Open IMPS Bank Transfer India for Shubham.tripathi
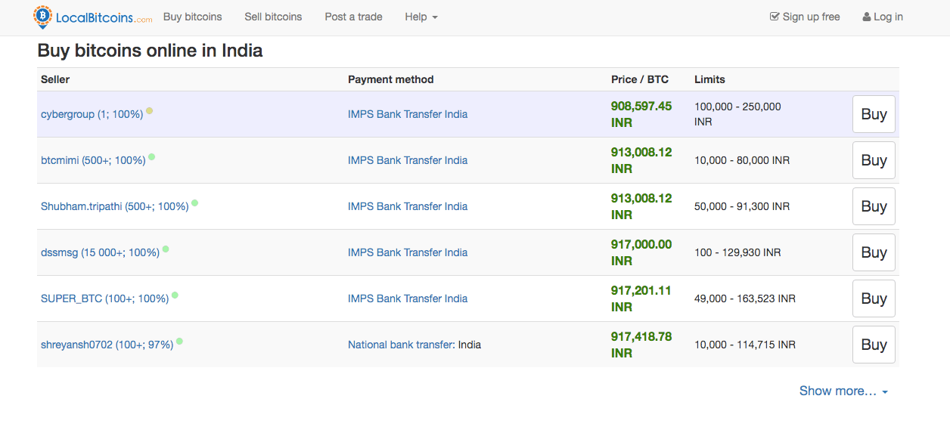This screenshot has width=950, height=433. point(408,206)
